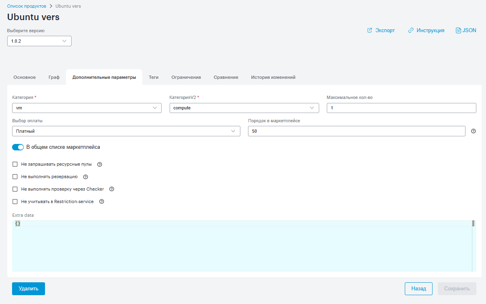Open Ограничения tab
The width and height of the screenshot is (486, 304).
[186, 77]
